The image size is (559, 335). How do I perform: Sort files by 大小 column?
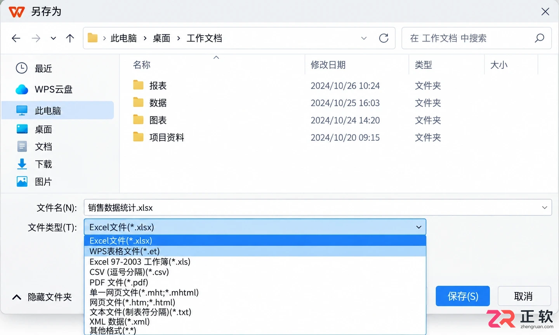[x=499, y=65]
